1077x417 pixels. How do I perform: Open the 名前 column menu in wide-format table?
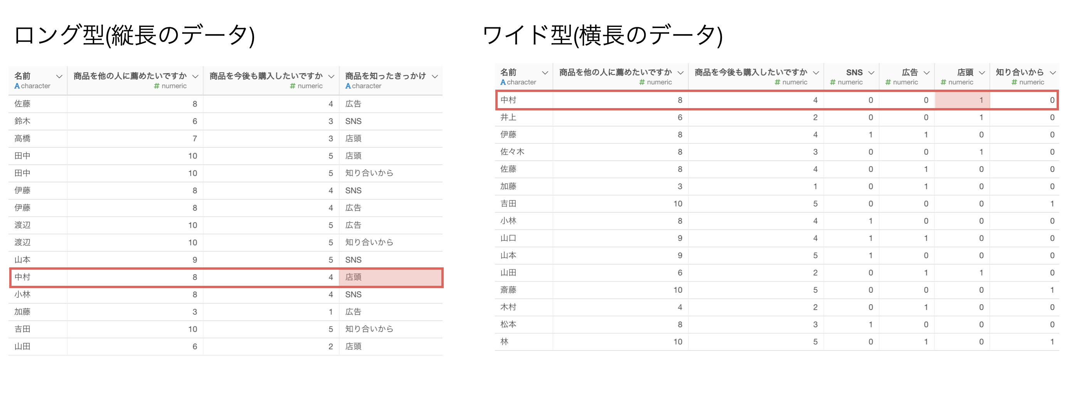545,73
